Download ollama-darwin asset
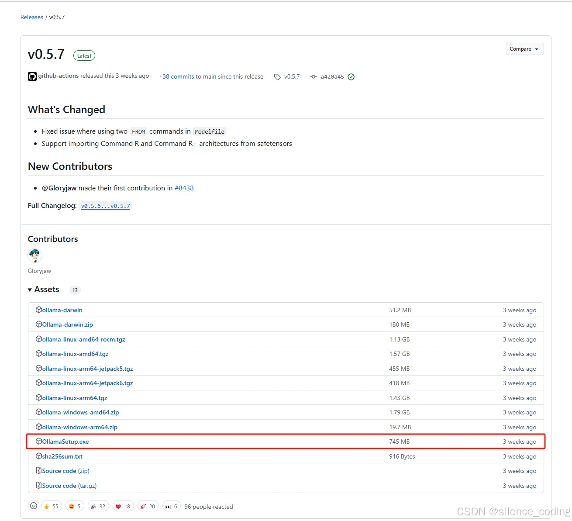 click(x=62, y=310)
